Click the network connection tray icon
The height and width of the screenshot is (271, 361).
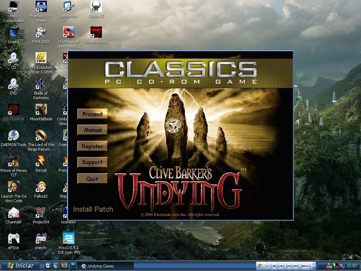pos(329,266)
